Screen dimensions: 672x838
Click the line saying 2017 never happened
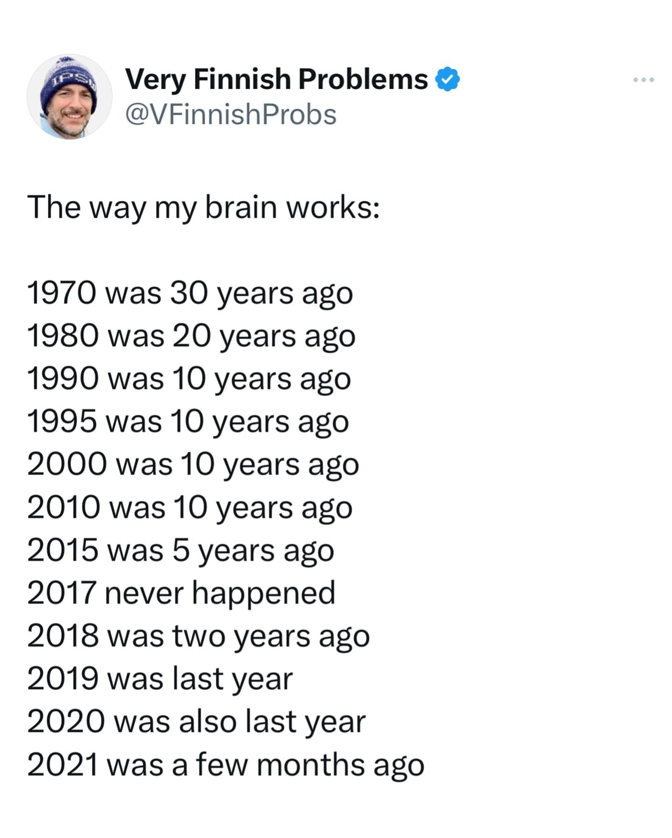(x=182, y=593)
